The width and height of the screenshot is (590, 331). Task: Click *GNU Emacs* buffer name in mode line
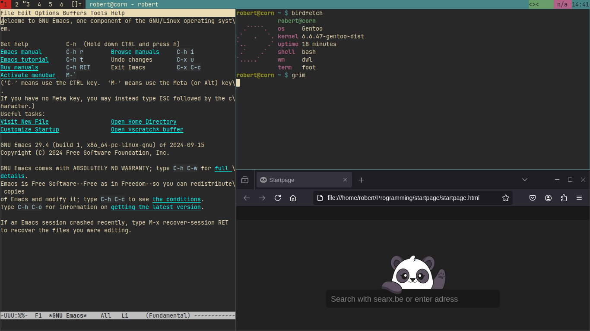(68, 315)
